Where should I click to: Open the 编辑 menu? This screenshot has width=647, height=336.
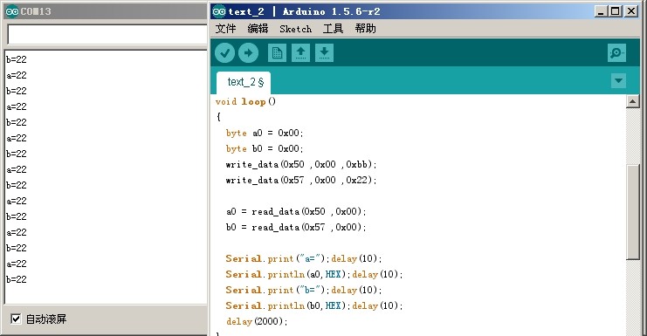tap(258, 29)
